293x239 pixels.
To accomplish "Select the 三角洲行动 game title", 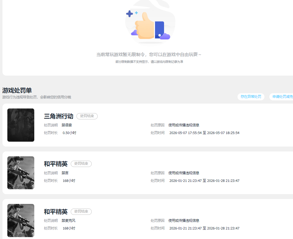I will (58, 116).
